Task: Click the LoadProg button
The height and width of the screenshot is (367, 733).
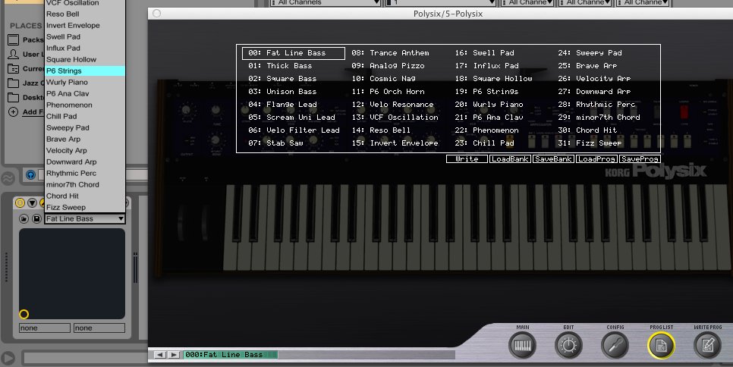Action: 596,159
